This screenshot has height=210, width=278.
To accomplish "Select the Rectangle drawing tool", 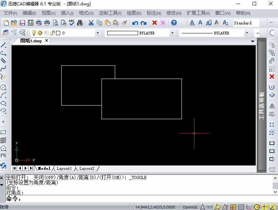I will pos(3,132).
